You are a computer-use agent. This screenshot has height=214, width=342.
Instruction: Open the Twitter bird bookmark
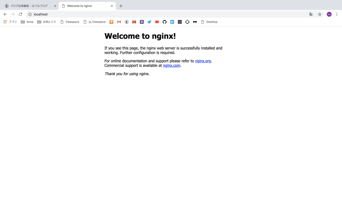149,22
